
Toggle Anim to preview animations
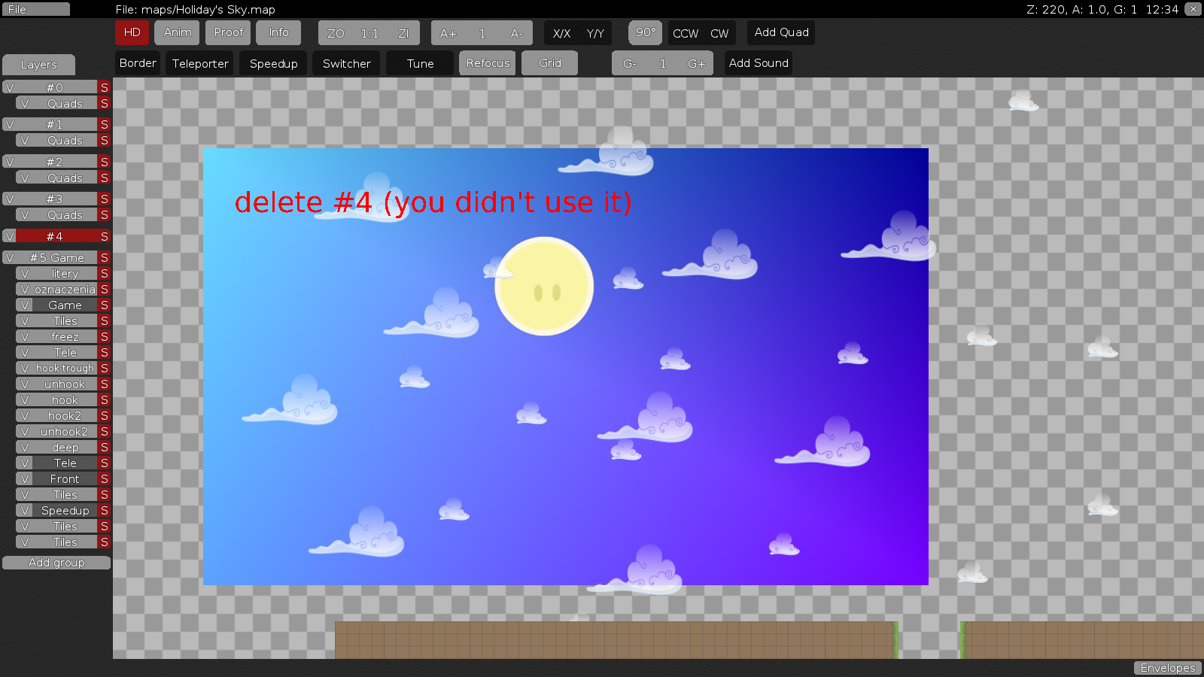[177, 32]
